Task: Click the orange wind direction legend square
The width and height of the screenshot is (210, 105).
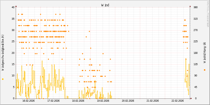Action: pos(204,70)
